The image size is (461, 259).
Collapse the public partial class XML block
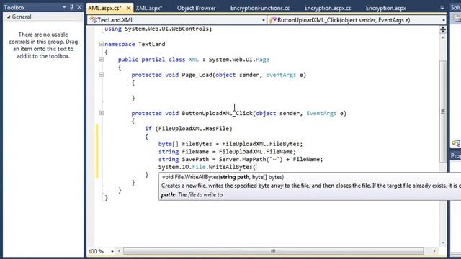point(102,59)
